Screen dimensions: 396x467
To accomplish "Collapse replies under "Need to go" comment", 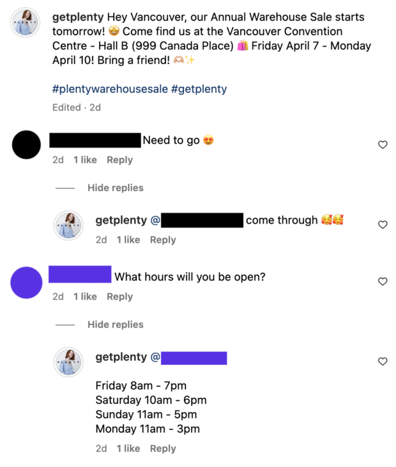I will coord(115,188).
